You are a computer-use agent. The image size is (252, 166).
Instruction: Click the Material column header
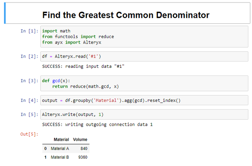(61, 140)
